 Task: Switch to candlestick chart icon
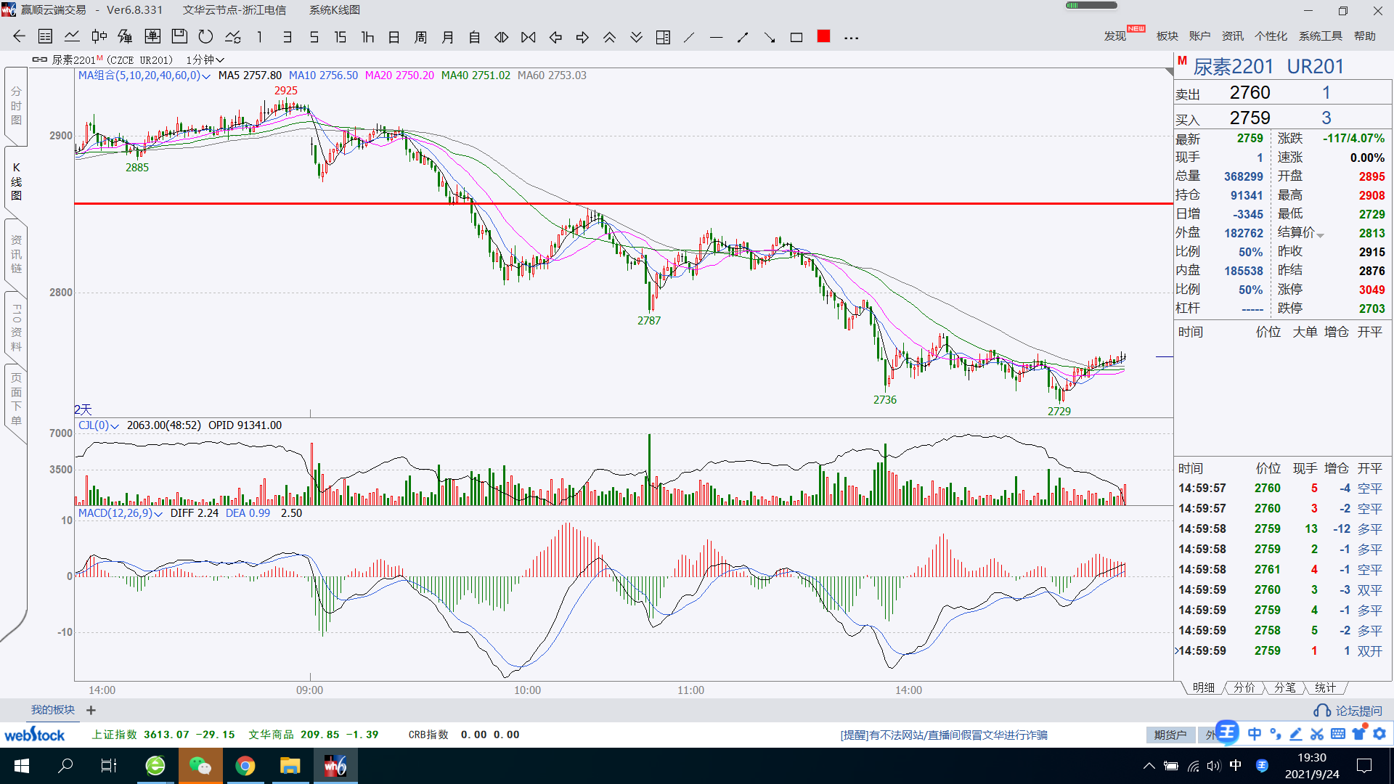click(x=99, y=37)
